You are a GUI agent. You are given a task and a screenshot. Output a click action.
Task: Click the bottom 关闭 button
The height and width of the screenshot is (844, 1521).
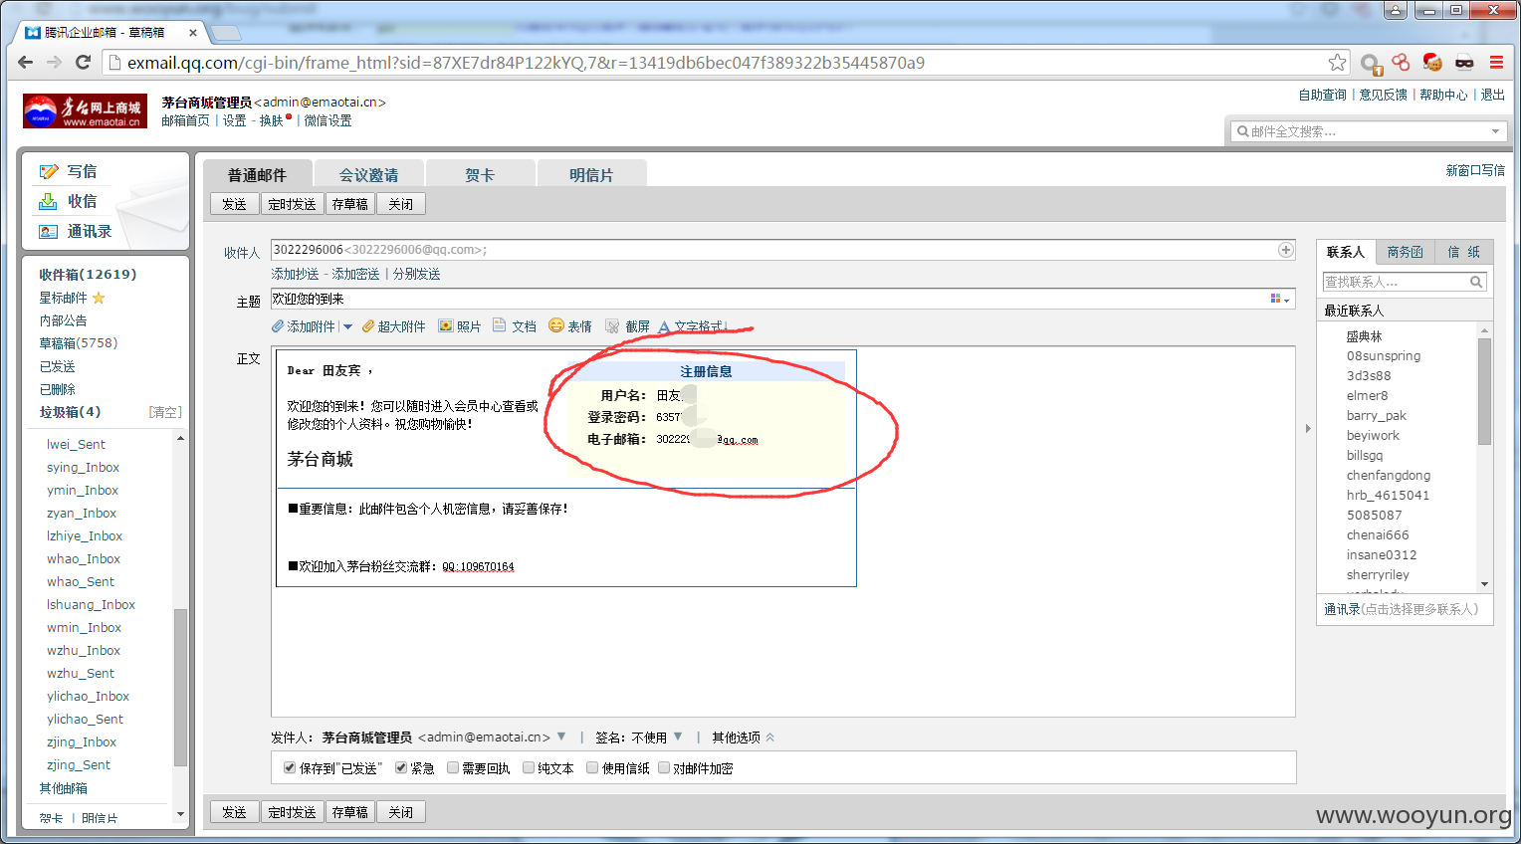point(401,812)
